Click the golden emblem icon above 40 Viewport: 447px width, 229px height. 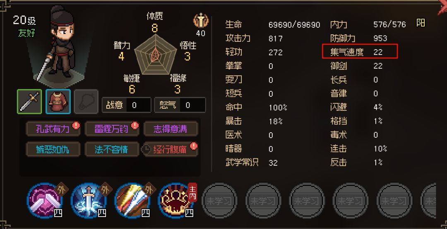tap(201, 21)
